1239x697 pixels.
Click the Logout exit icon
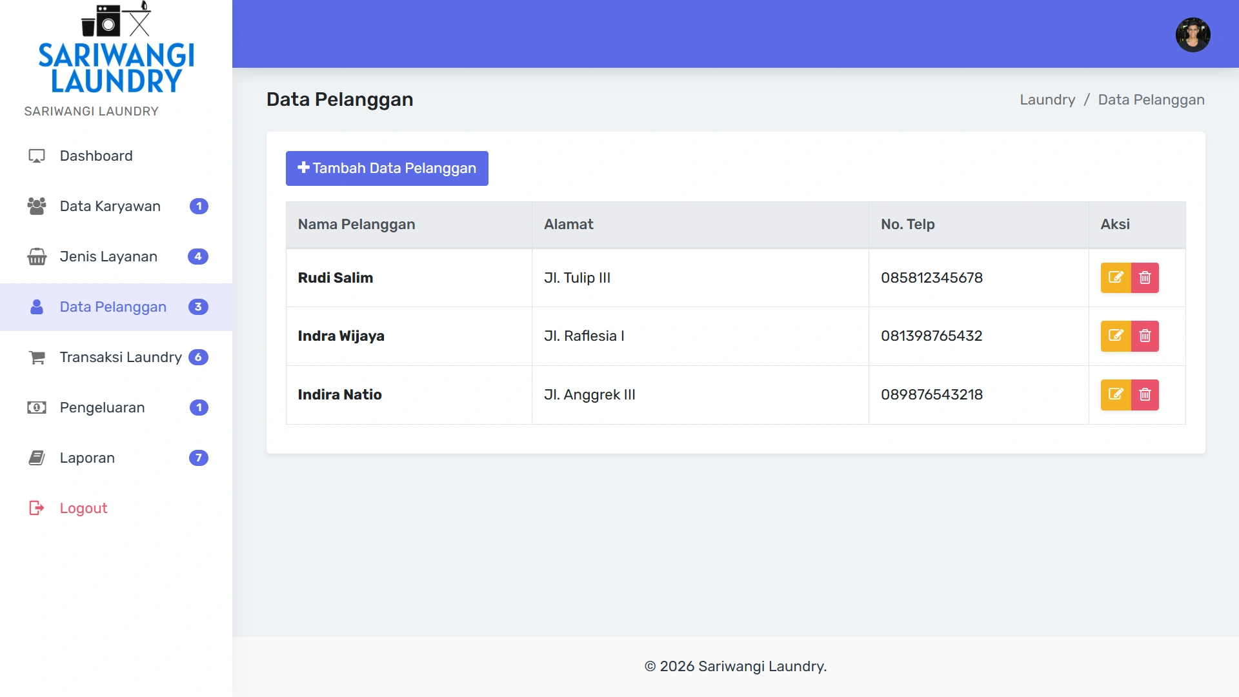pyautogui.click(x=37, y=509)
